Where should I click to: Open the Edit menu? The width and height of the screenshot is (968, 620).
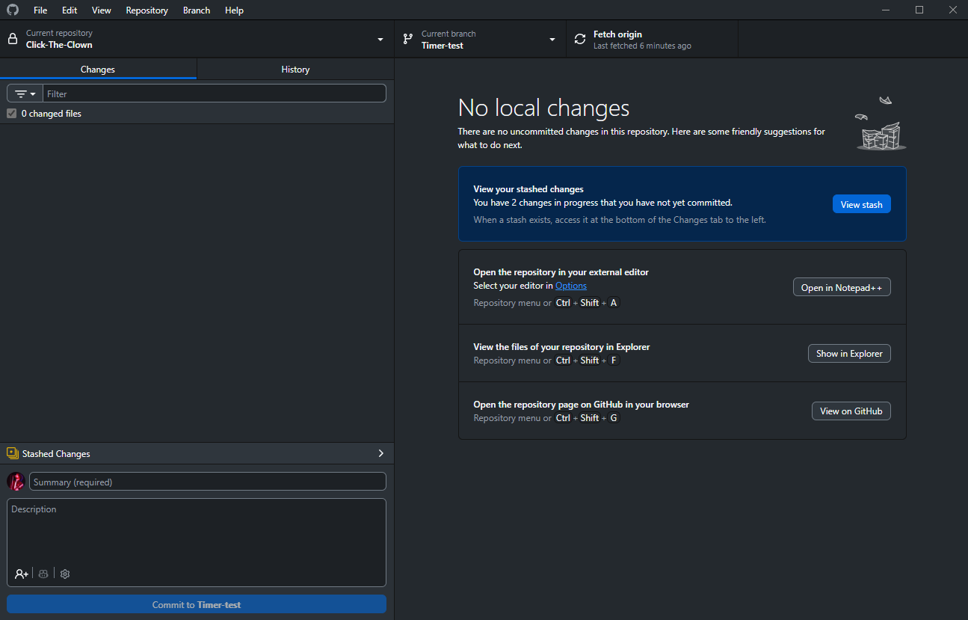[70, 10]
